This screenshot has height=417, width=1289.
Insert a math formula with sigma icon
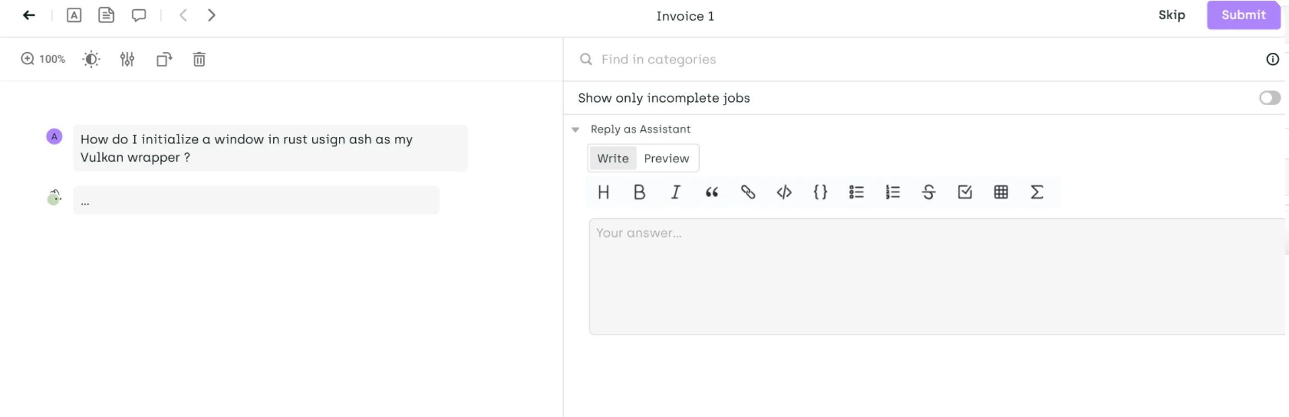pyautogui.click(x=1037, y=192)
